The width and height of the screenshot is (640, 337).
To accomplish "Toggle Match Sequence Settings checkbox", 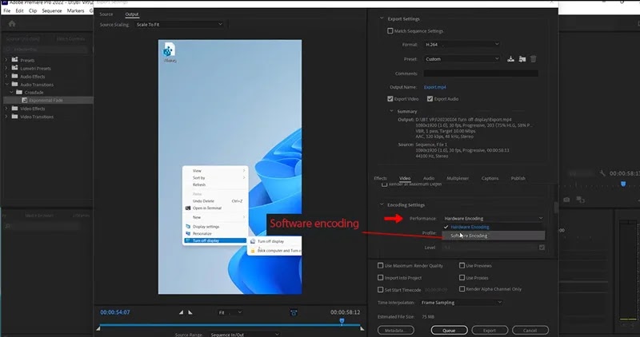I will 390,31.
